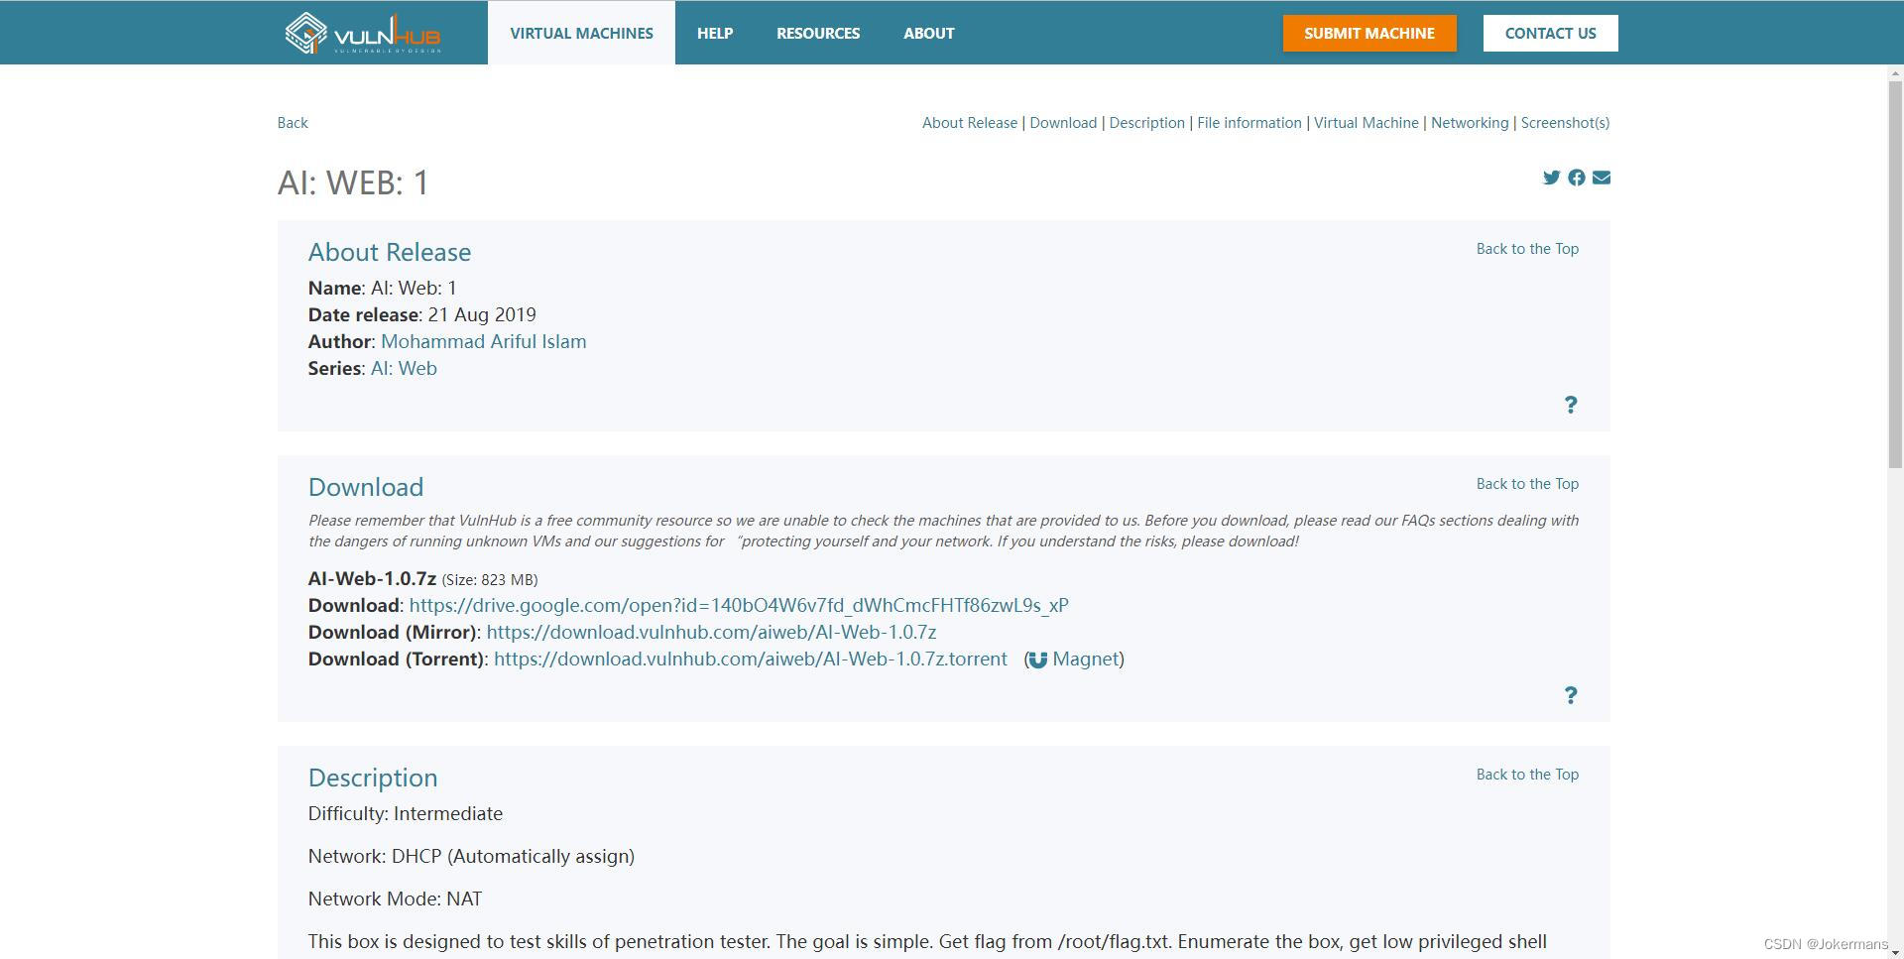The width and height of the screenshot is (1904, 959).
Task: Click Back to the Top in Download
Action: [1527, 484]
